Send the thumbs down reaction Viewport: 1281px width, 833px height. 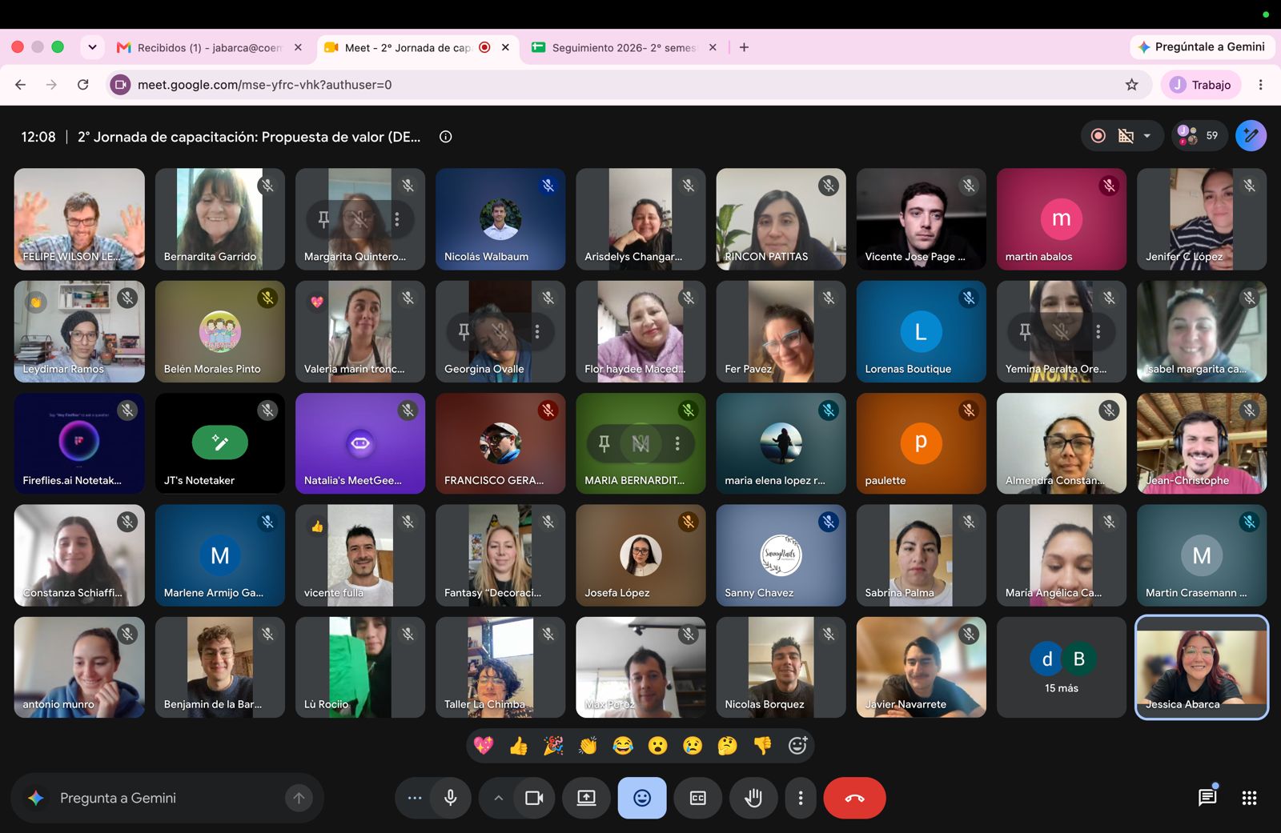762,746
